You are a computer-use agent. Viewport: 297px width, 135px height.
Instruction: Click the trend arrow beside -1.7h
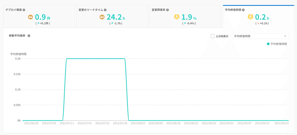click(112, 24)
